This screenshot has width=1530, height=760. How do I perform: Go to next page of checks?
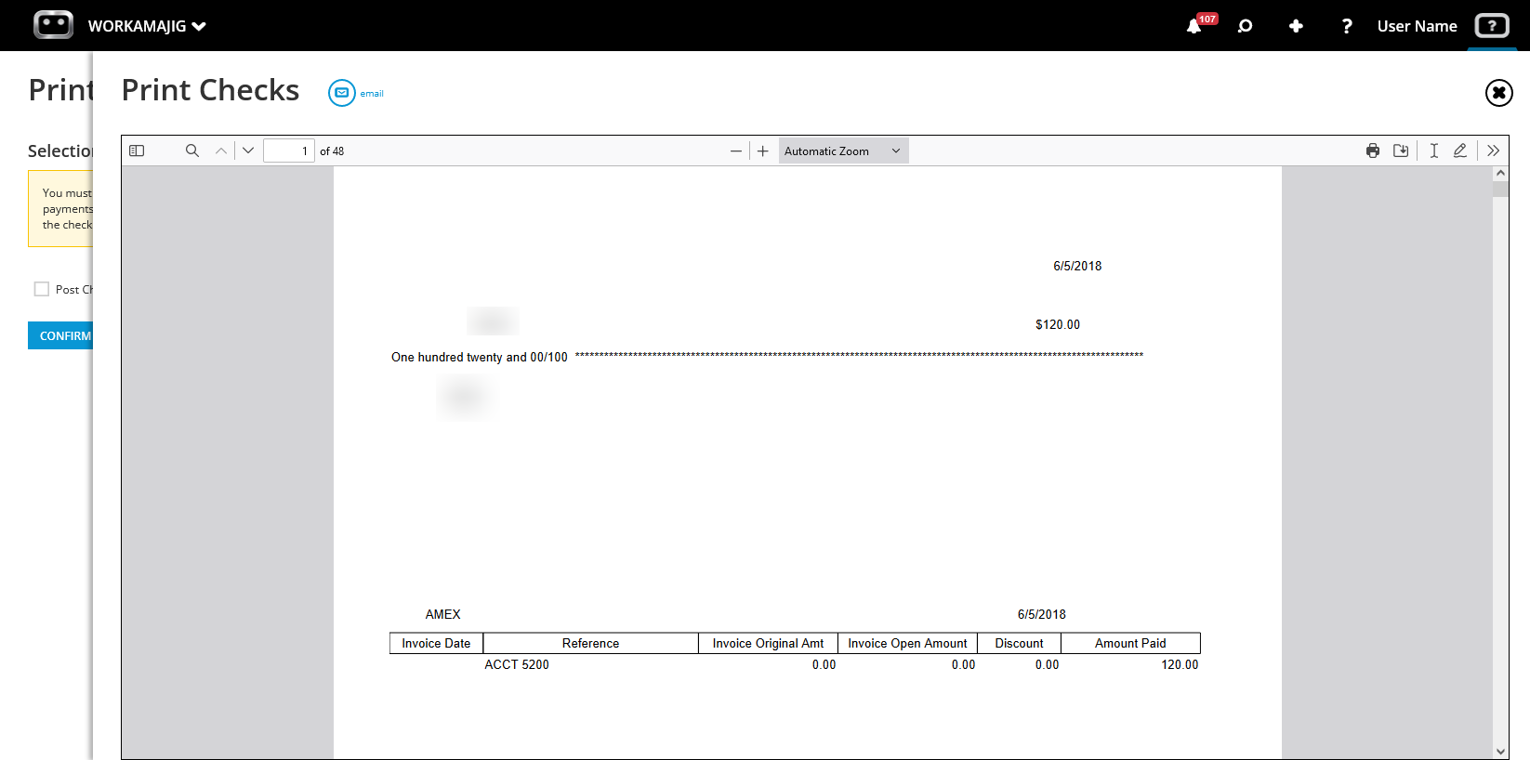[248, 151]
